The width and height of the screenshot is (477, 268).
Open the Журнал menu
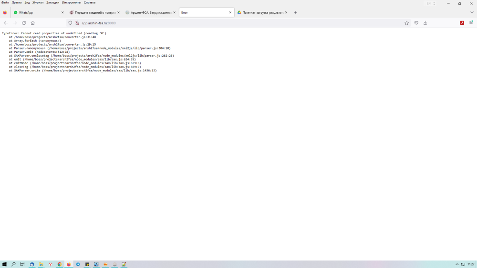pos(38,2)
